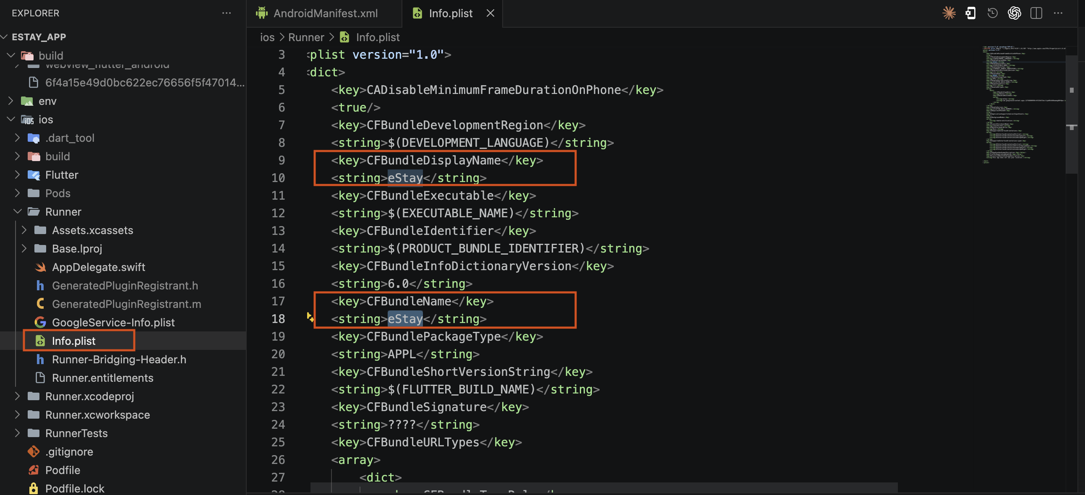Click the horizontal editor scrollbar

(604, 487)
